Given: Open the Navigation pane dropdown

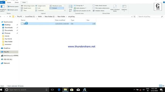Looking at the screenshot, I should click(3, 8).
